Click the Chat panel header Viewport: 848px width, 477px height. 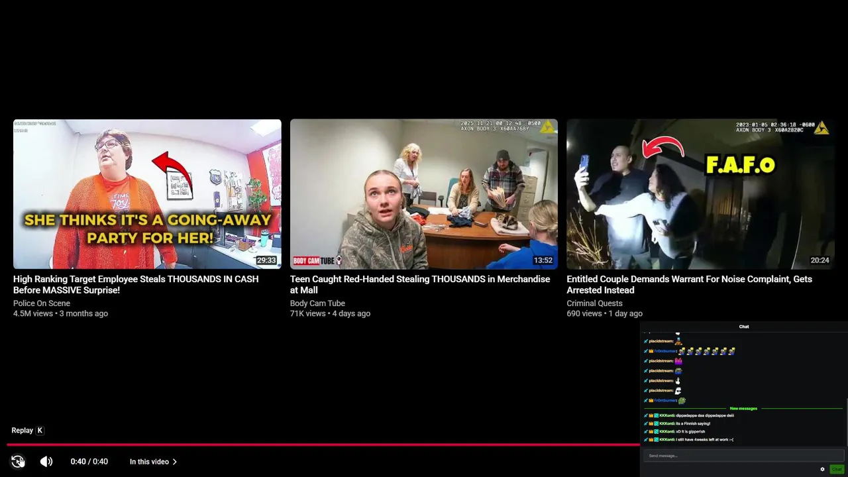coord(744,327)
